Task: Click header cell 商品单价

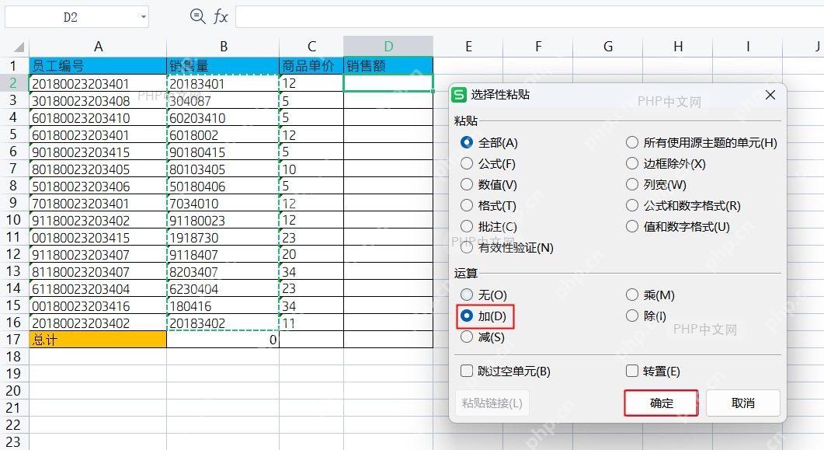Action: click(311, 66)
